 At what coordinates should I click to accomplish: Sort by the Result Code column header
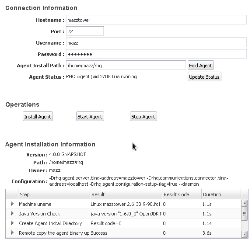click(182, 194)
